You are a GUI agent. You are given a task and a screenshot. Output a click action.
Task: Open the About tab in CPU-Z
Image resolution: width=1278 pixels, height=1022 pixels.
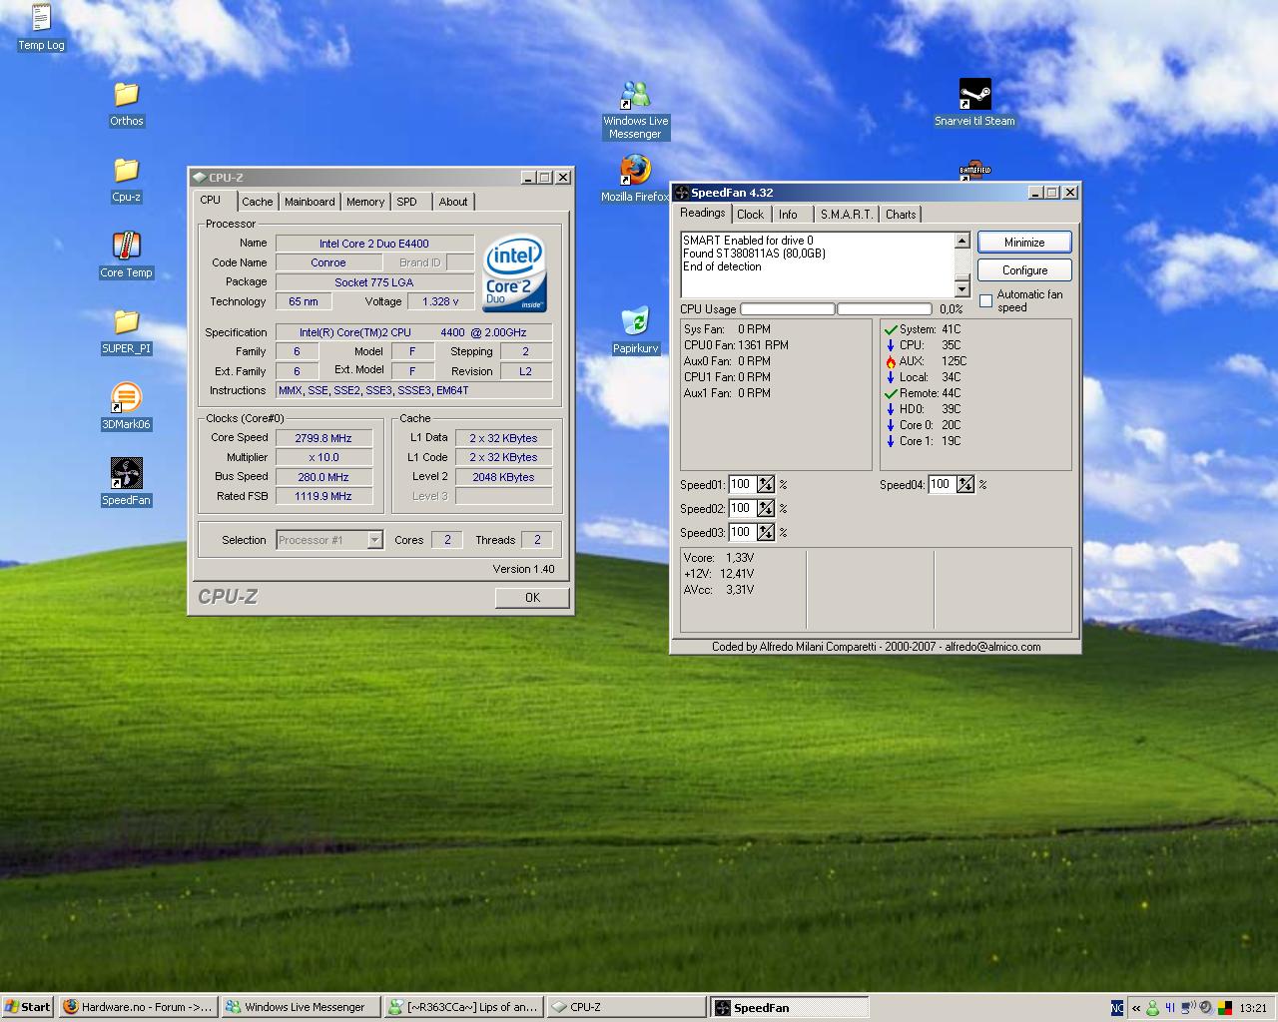[x=453, y=202]
